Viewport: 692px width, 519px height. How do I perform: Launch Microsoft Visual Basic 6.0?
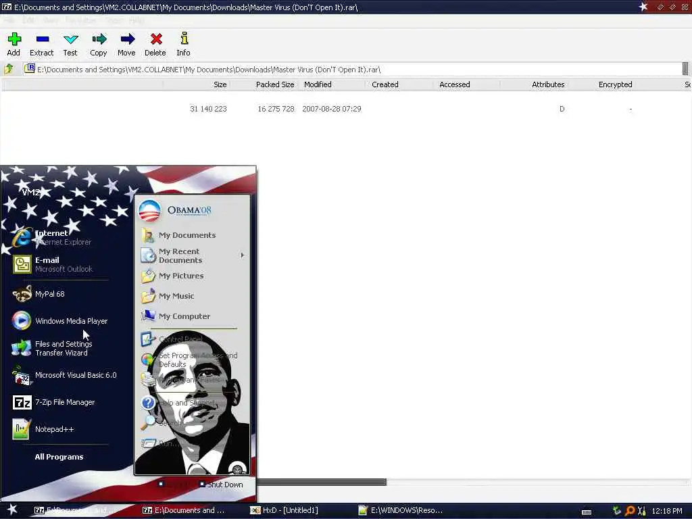click(x=61, y=375)
